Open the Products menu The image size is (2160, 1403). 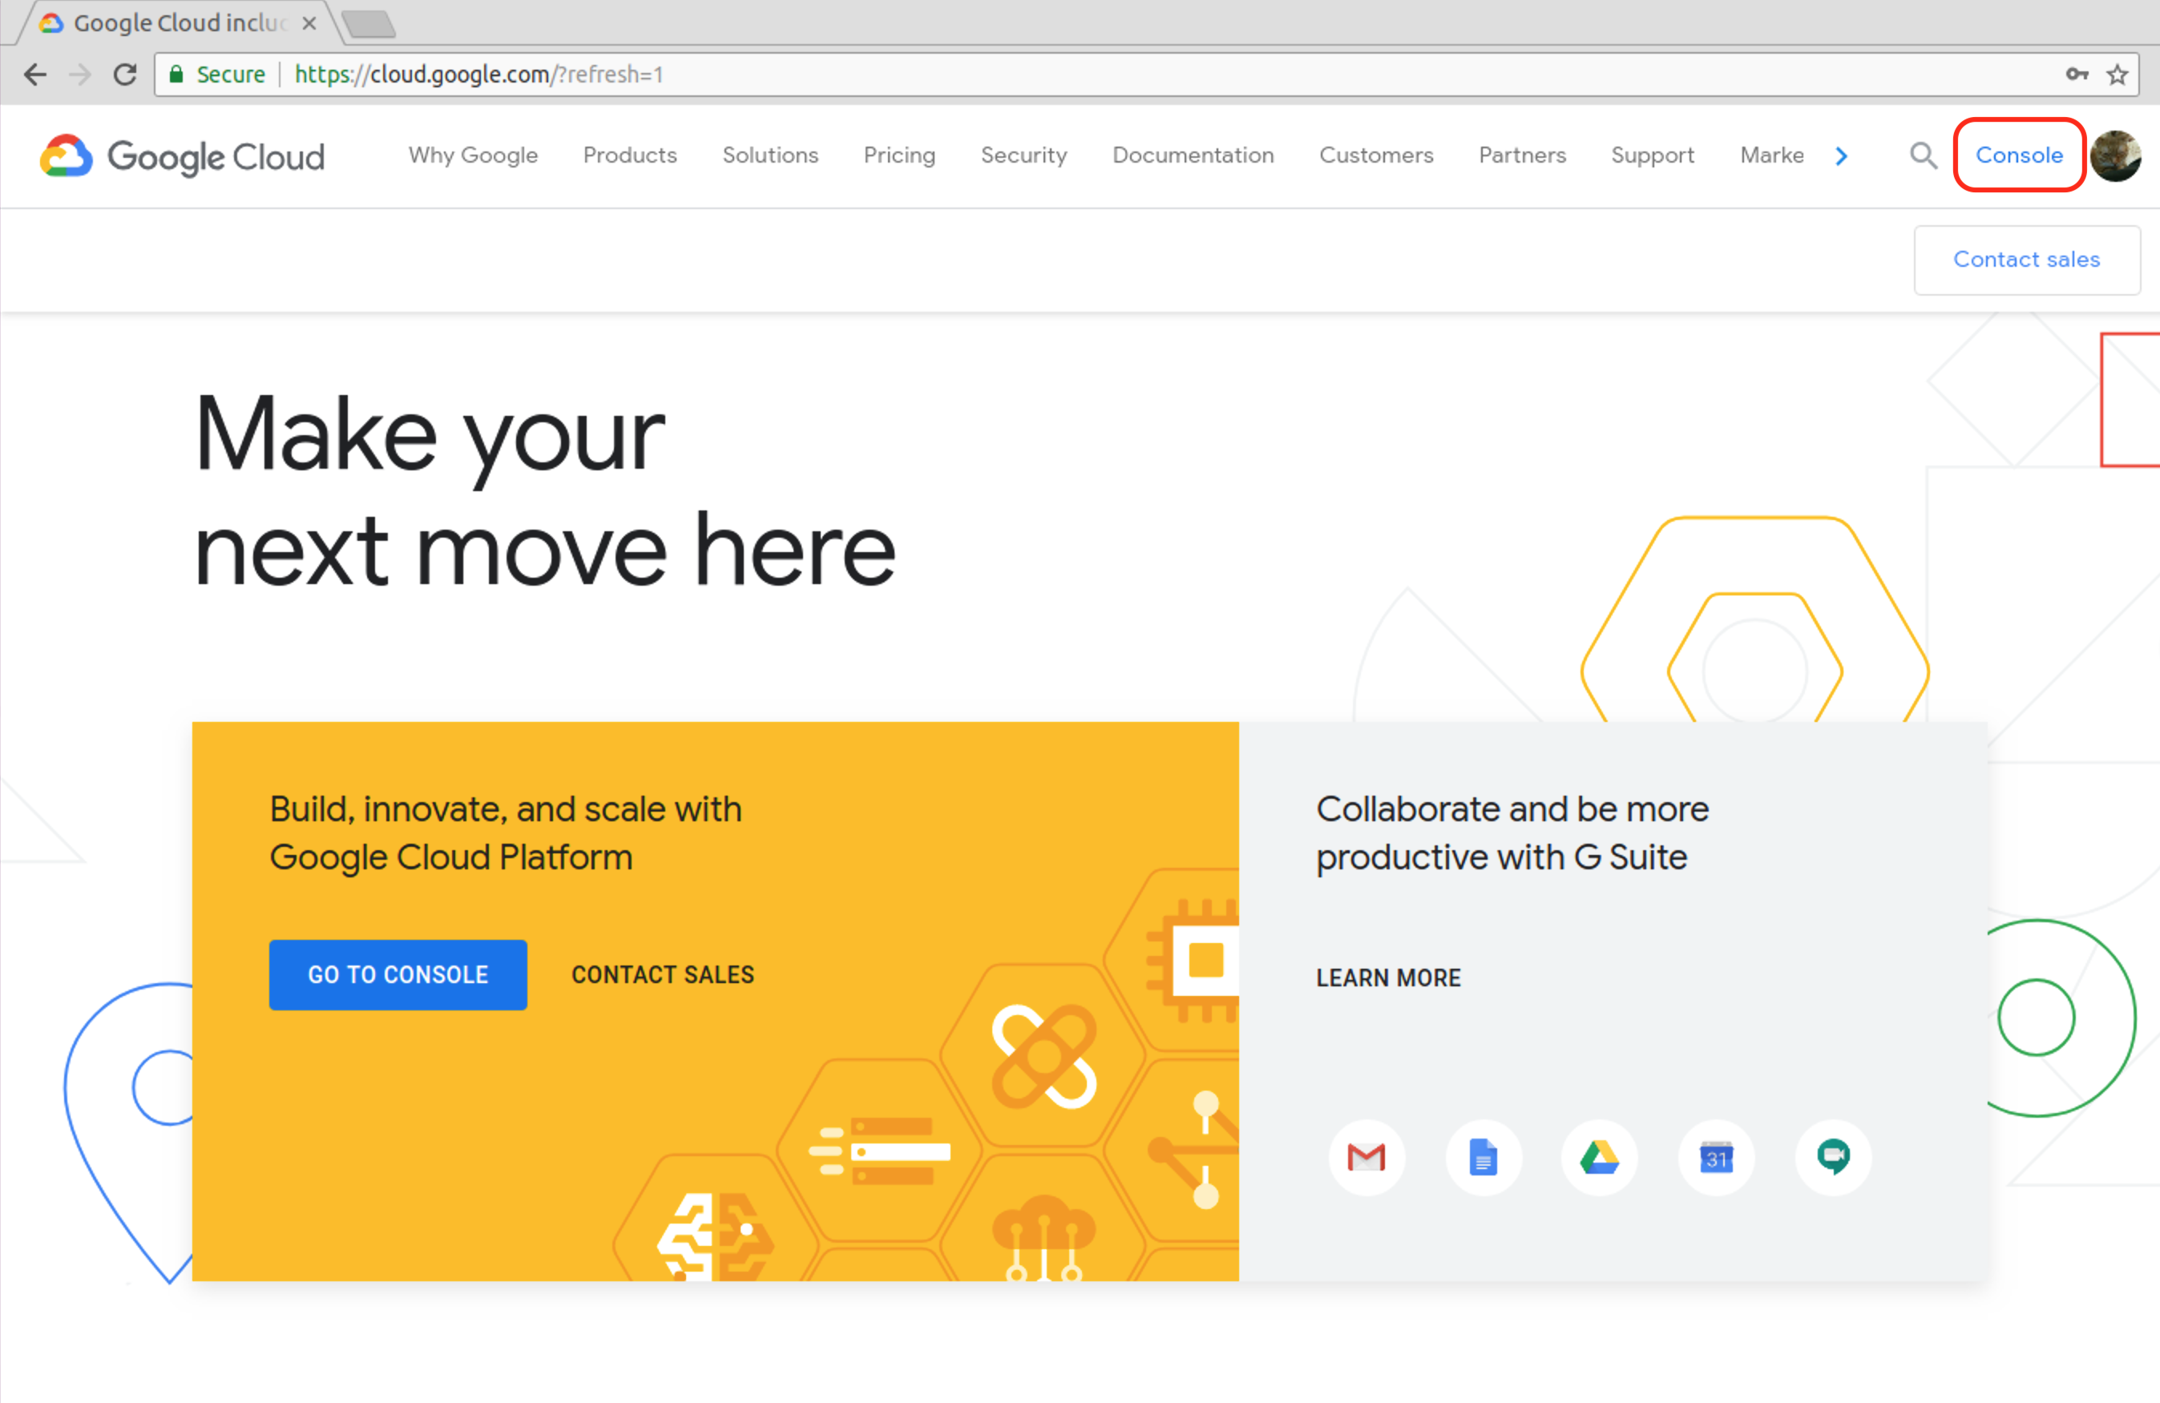click(x=630, y=155)
